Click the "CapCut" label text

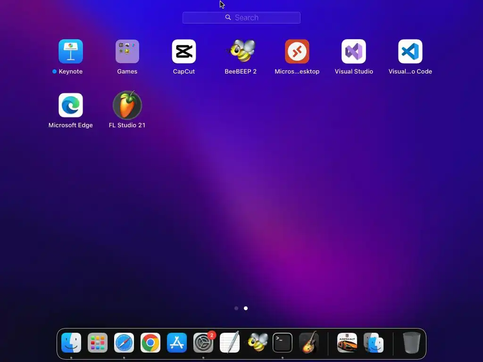[x=184, y=72]
